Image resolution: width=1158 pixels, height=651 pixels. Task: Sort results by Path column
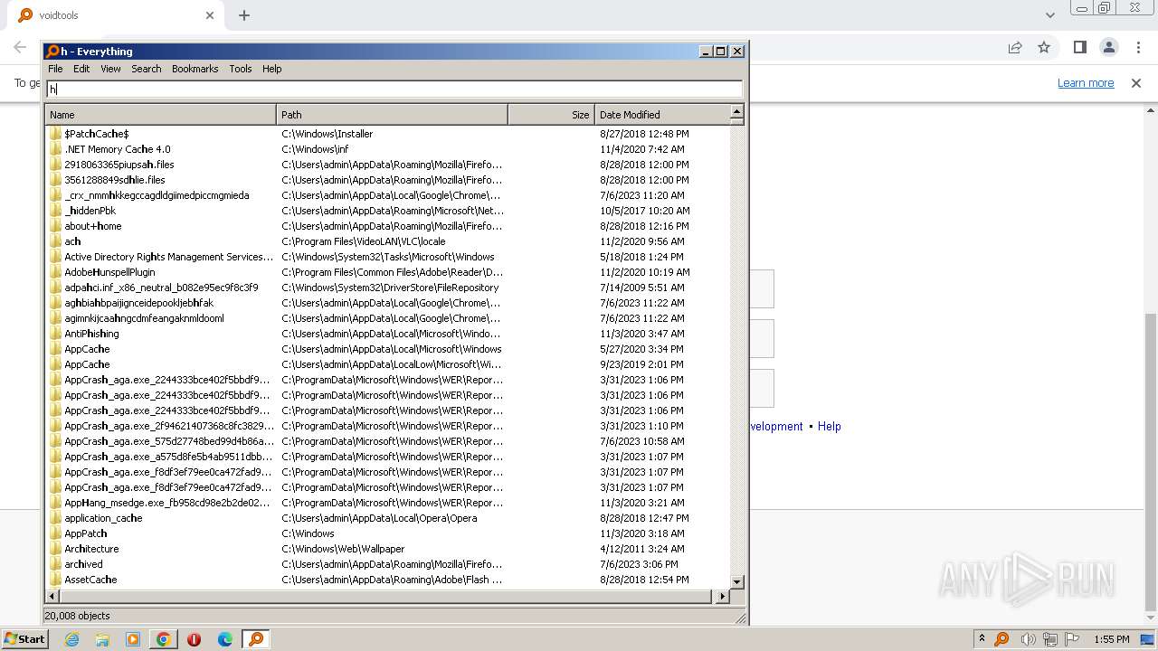click(x=392, y=115)
